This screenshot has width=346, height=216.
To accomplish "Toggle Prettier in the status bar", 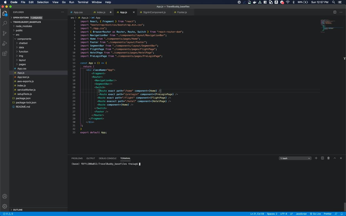I will pyautogui.click(x=327, y=214).
